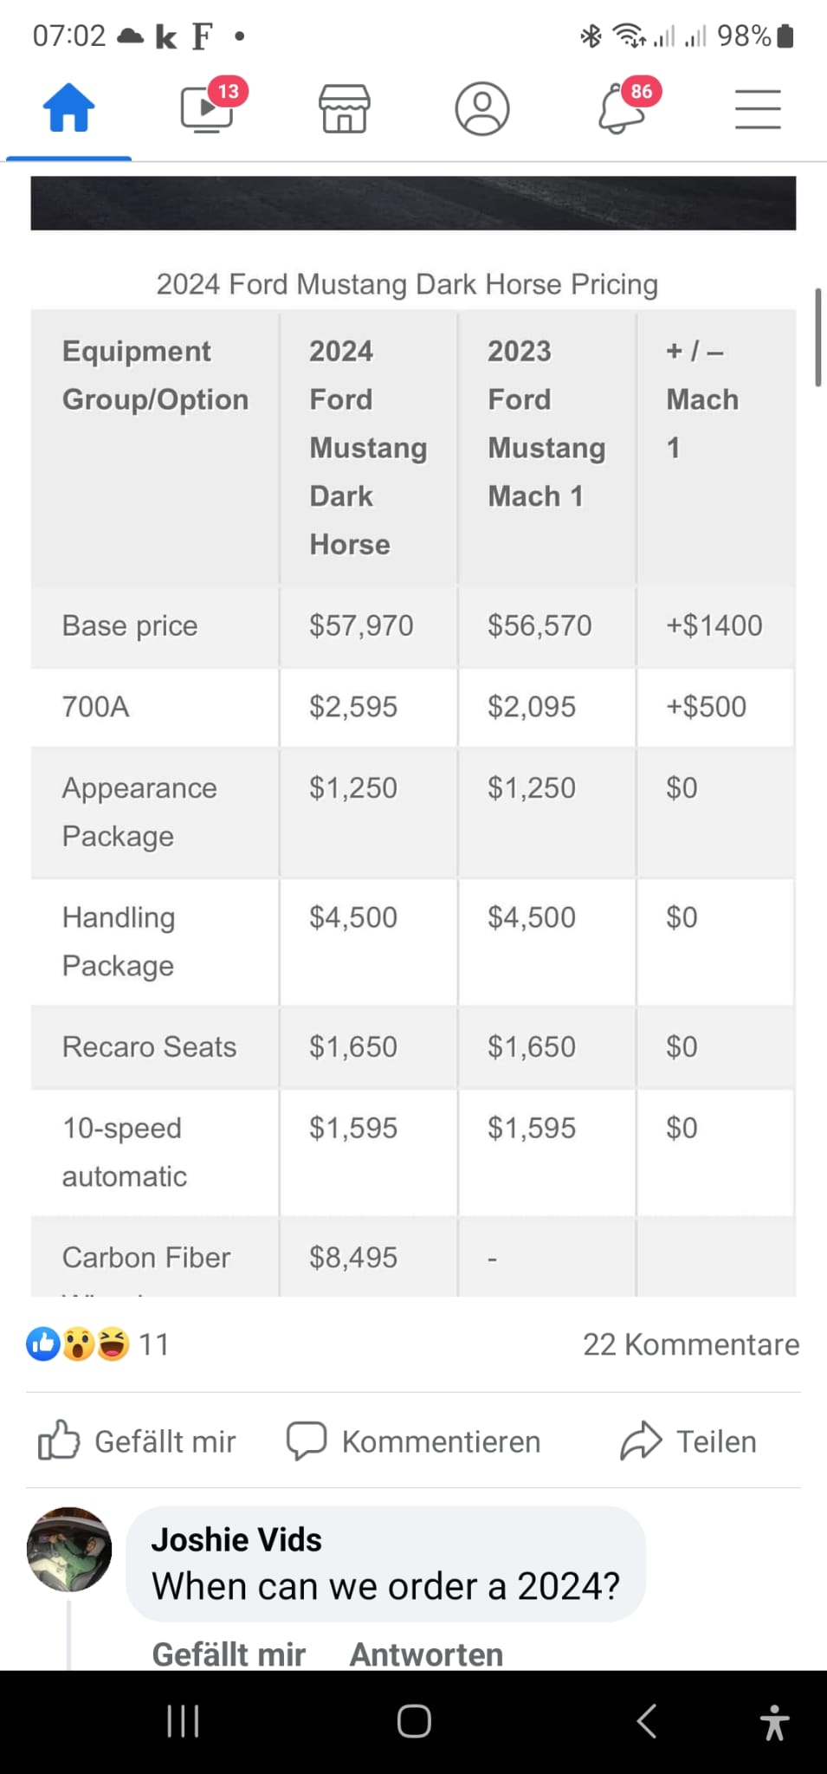Open the Profile icon tab

click(482, 108)
